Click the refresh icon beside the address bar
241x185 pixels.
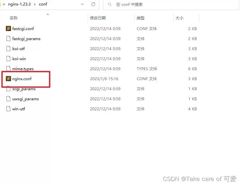[x=93, y=4]
